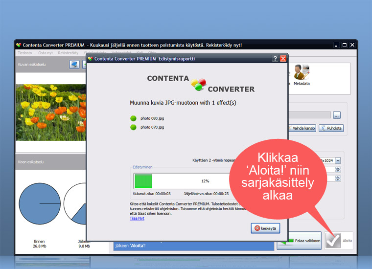
Task: Click the Contenta Converter logo balls
Action: pos(199,85)
